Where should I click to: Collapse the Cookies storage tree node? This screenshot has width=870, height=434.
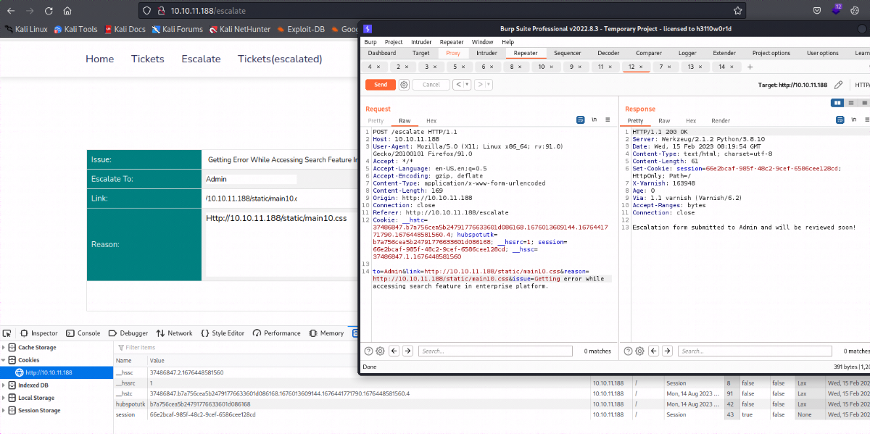4,360
